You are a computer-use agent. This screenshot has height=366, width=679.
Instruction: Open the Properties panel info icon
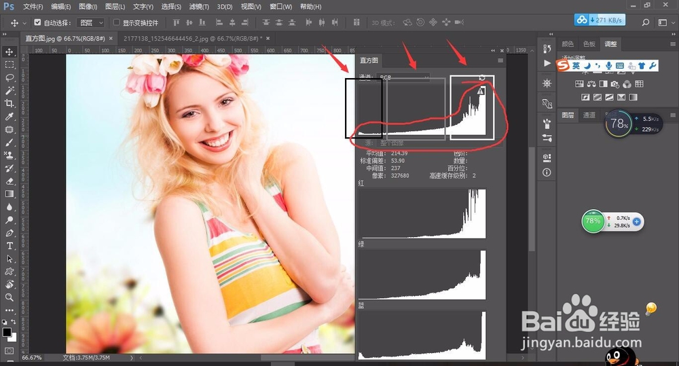[x=547, y=172]
